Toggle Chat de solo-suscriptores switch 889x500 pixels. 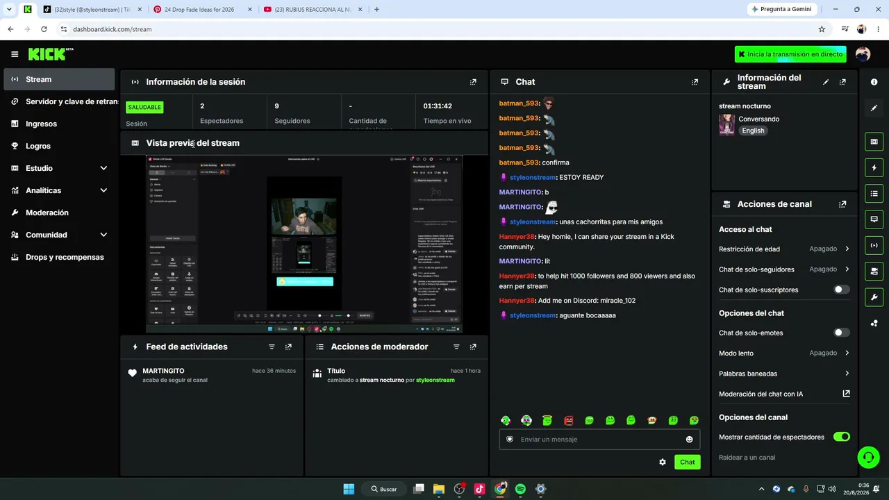click(x=841, y=290)
